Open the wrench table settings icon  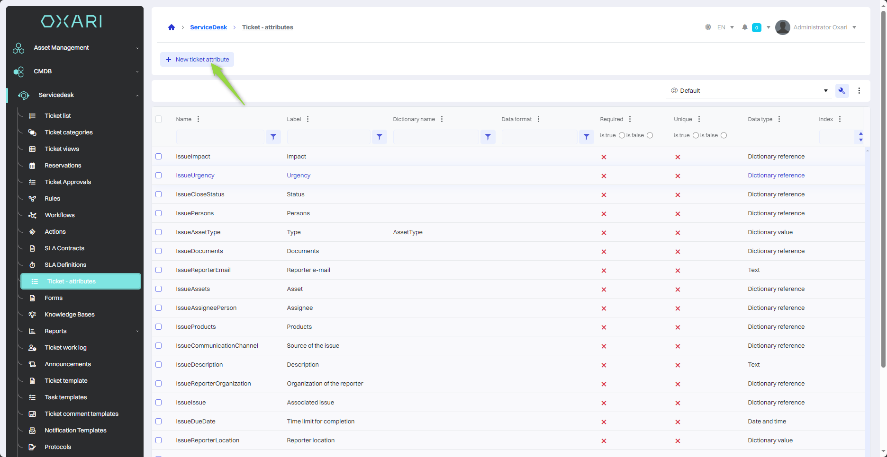tap(842, 91)
